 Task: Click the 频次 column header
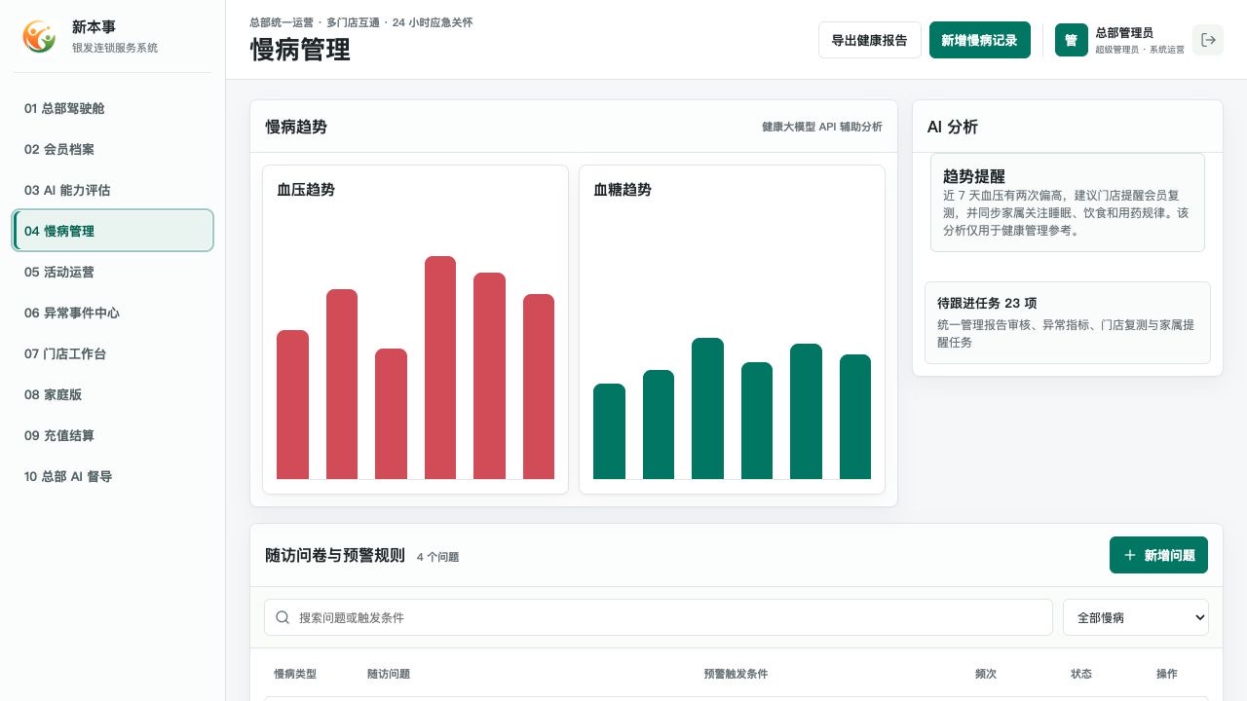point(986,674)
